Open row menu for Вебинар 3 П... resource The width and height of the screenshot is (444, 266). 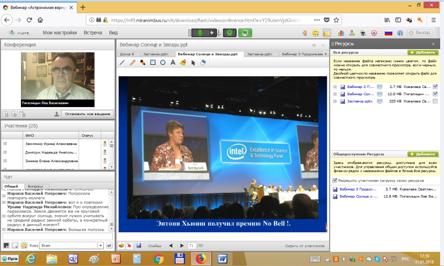pos(335,87)
